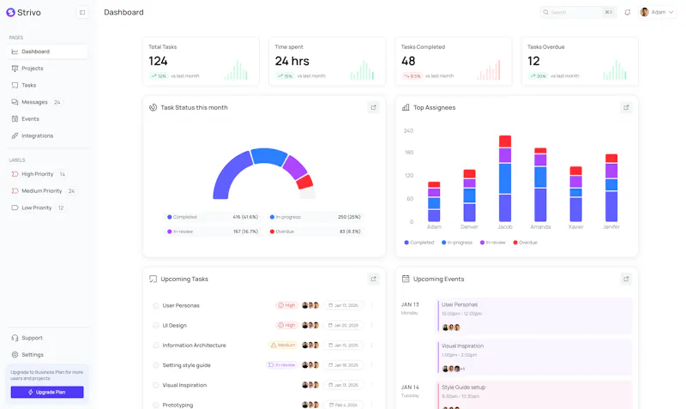Click the Jan 20, 2025 date on UI Design

coord(344,326)
